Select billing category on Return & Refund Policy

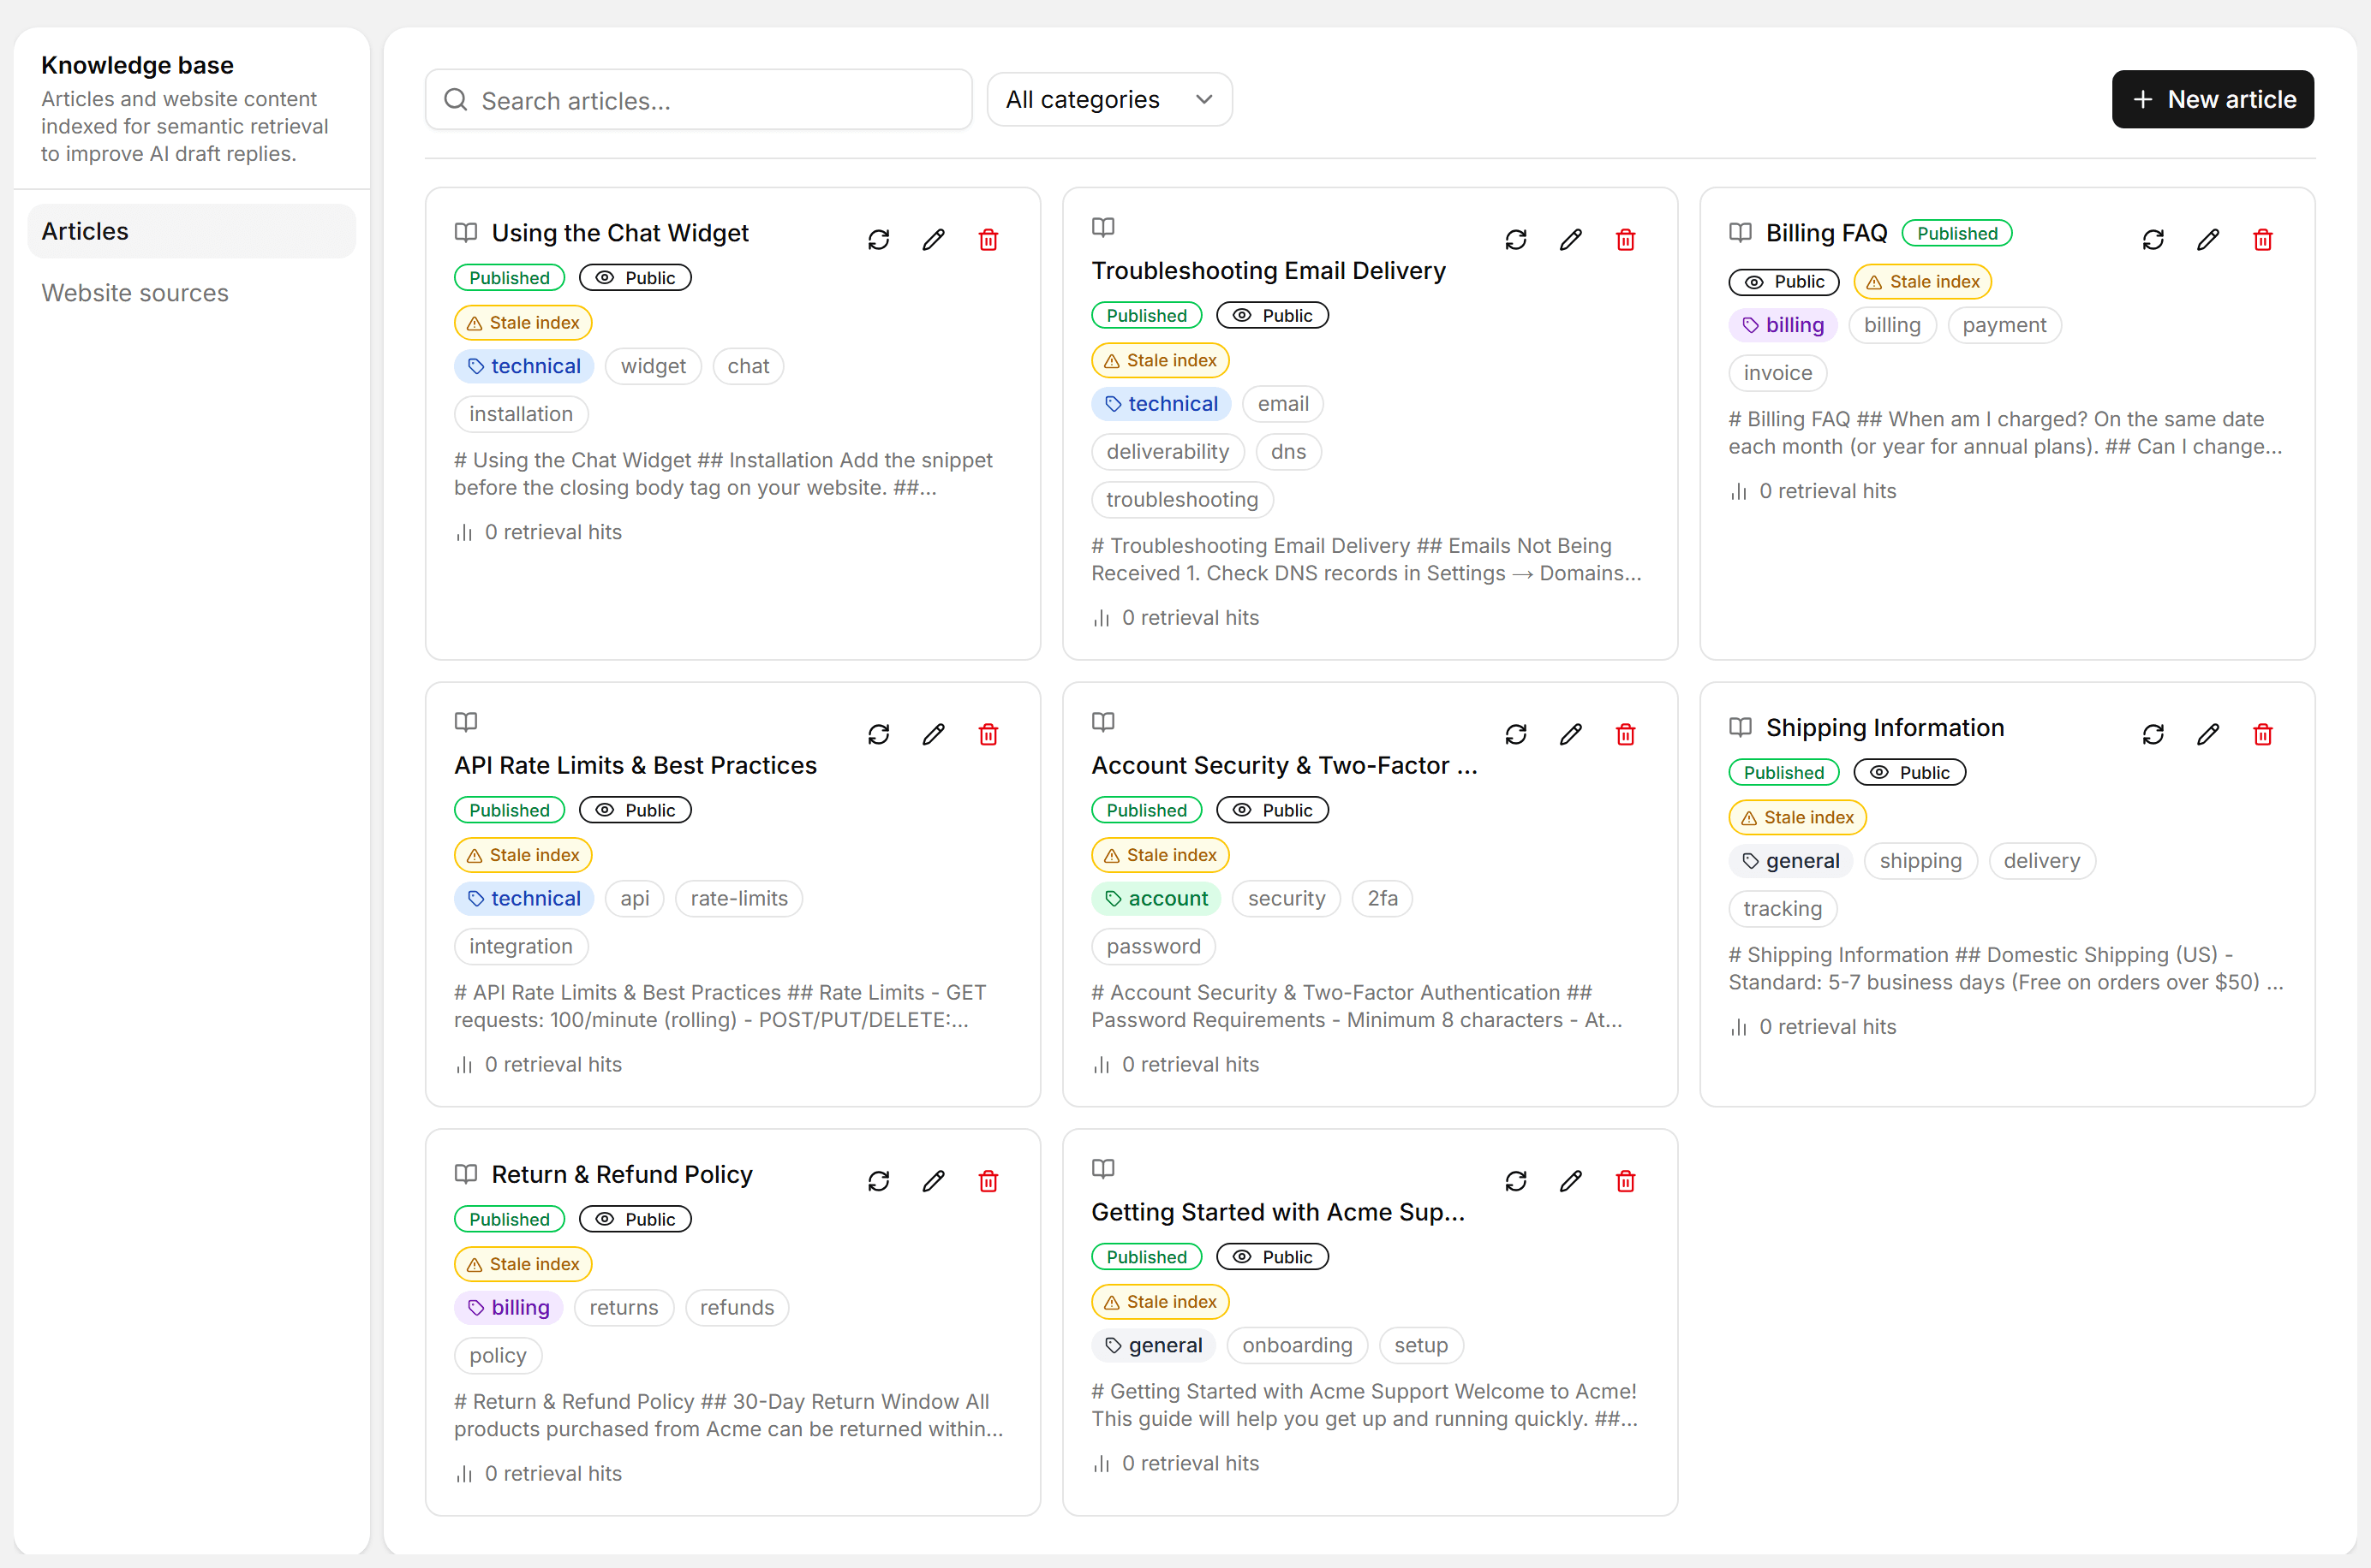coord(510,1308)
